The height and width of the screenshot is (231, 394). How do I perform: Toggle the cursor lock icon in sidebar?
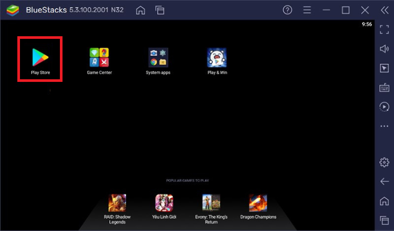[x=384, y=68]
